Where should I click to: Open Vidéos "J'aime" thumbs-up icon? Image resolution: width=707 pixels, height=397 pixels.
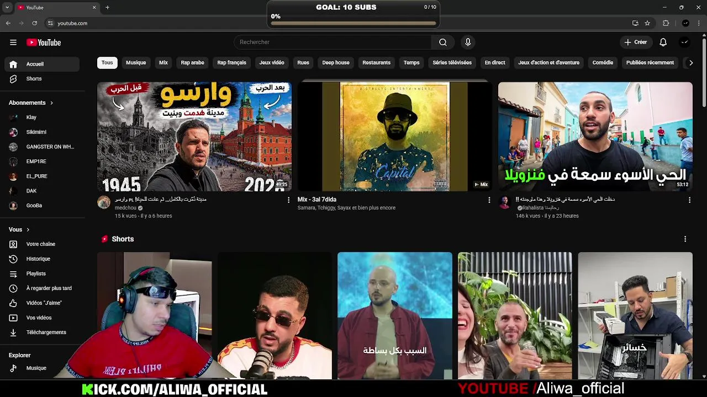tap(14, 303)
